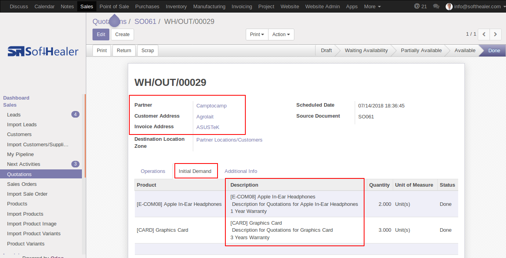Viewport: 506px width, 258px height.
Task: Go to previous record with left arrow
Action: tap(484, 35)
